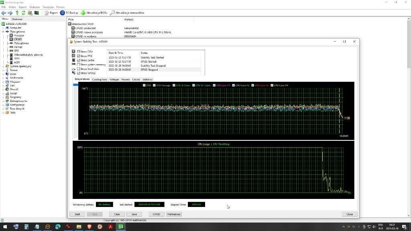The height and width of the screenshot is (231, 411).
Task: Switch to Ulubione tab in left panel
Action: [17, 19]
